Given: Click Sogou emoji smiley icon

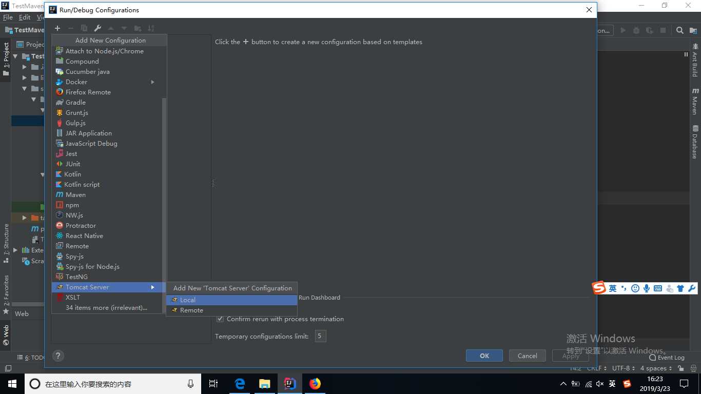Looking at the screenshot, I should click(635, 288).
